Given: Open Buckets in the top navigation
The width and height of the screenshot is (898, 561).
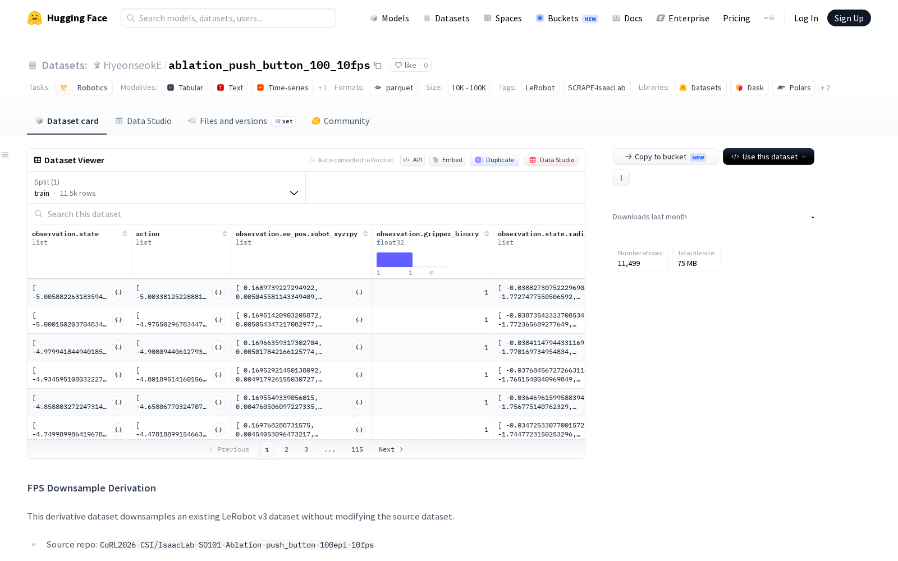Looking at the screenshot, I should coord(567,18).
